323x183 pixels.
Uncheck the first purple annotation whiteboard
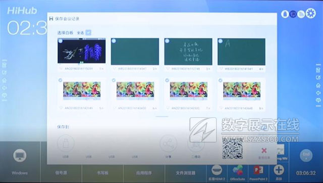[x=61, y=41]
